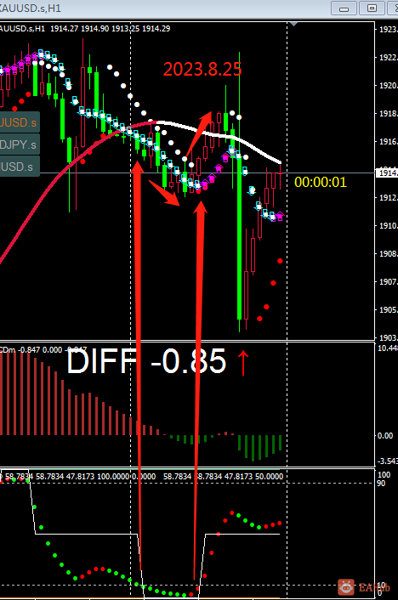Viewport: 398px width, 600px height.
Task: Switch chart using the UUSD.s symbol button
Action: pyautogui.click(x=20, y=122)
